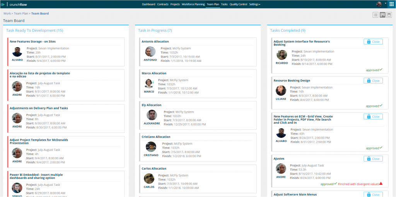Click approved checkmark on the Ajustes card
396x197 pixels.
(335, 184)
